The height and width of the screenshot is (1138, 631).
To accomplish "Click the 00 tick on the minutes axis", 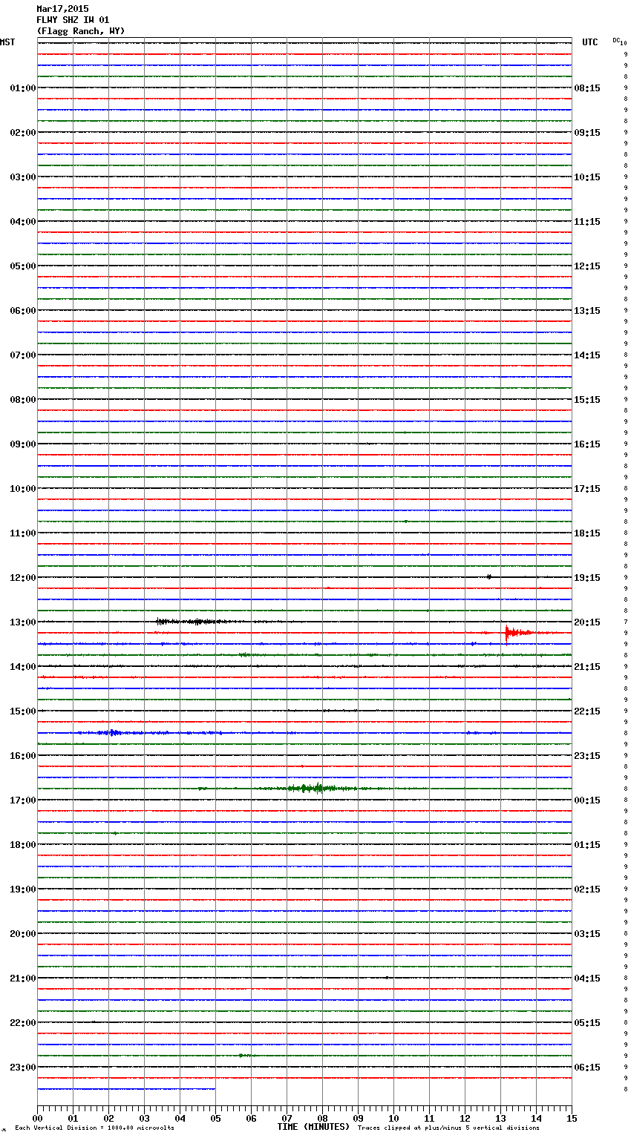I will (37, 1119).
